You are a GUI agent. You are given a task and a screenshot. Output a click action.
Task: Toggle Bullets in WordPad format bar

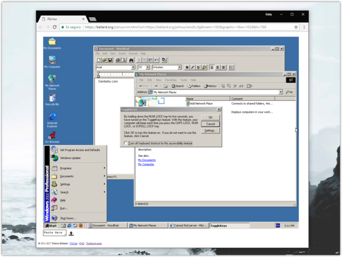(x=231, y=67)
